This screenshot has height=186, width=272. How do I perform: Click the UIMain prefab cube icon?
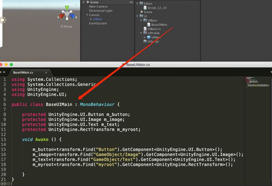[x=149, y=37]
